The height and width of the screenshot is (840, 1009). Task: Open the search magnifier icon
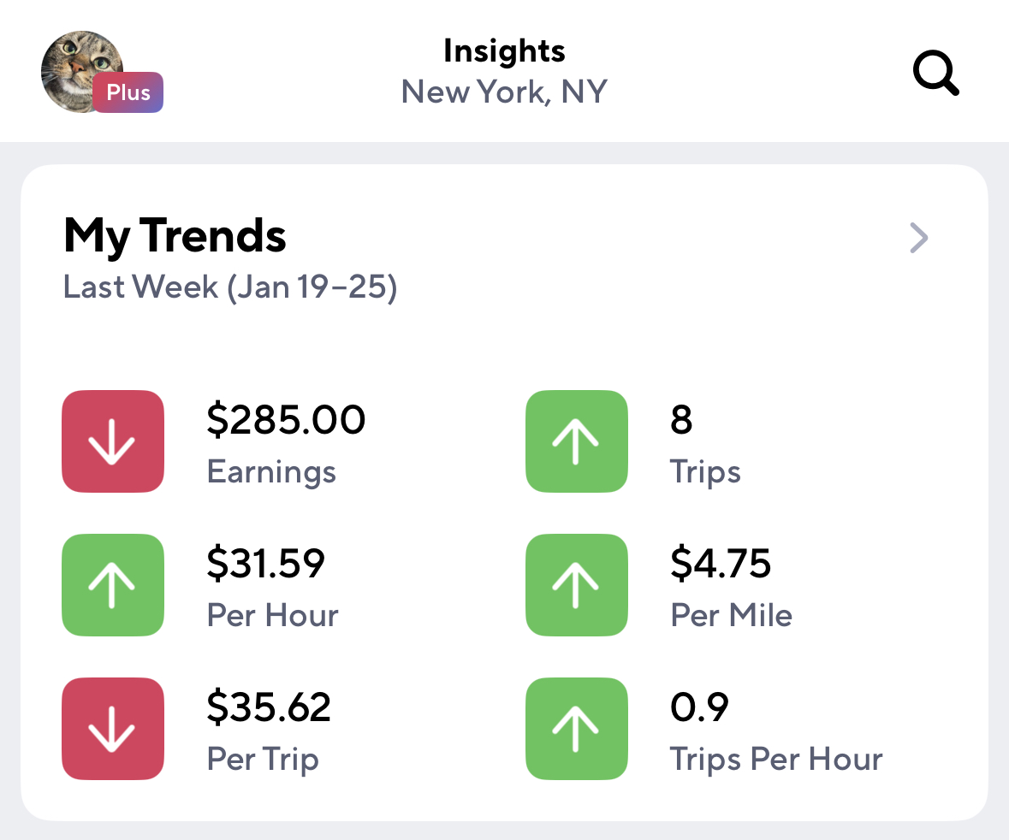[935, 73]
